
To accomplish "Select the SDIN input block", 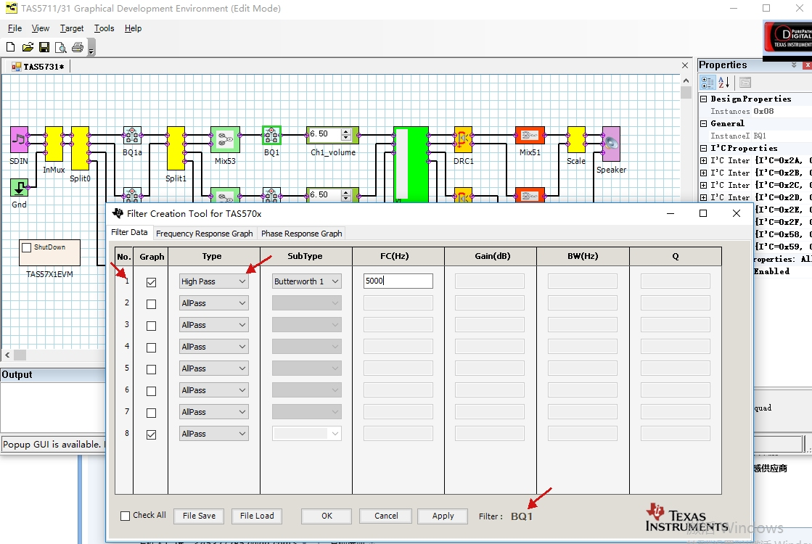I will 20,140.
